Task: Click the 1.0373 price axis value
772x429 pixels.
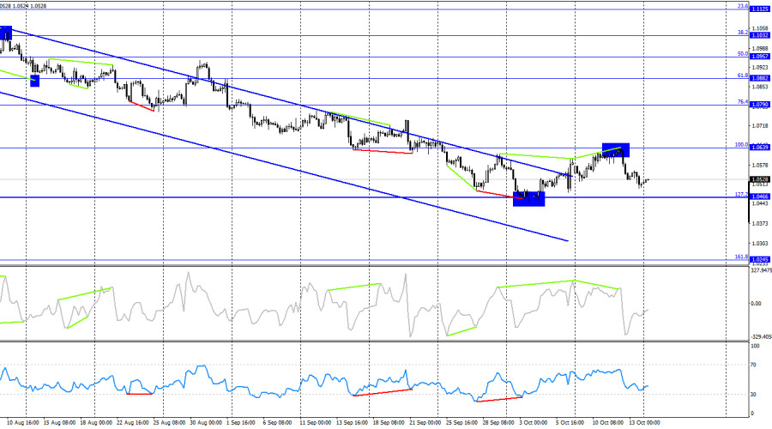Action: pos(760,224)
